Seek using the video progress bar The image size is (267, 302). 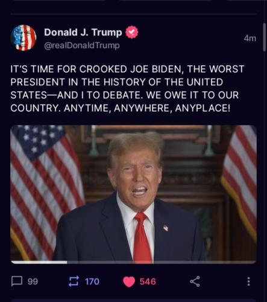(133, 262)
